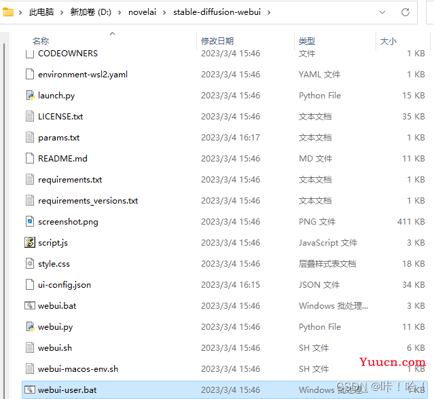This screenshot has height=399, width=434.
Task: Click the webui-macos-env.sh file icon
Action: (x=30, y=368)
